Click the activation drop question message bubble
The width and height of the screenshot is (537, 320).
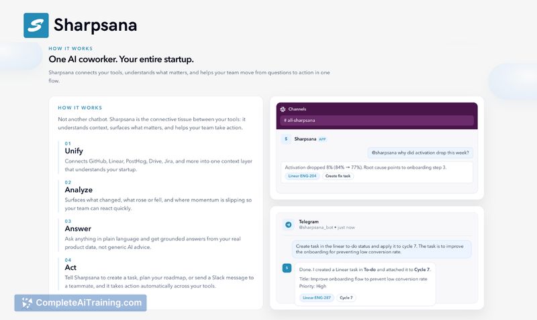coord(420,152)
